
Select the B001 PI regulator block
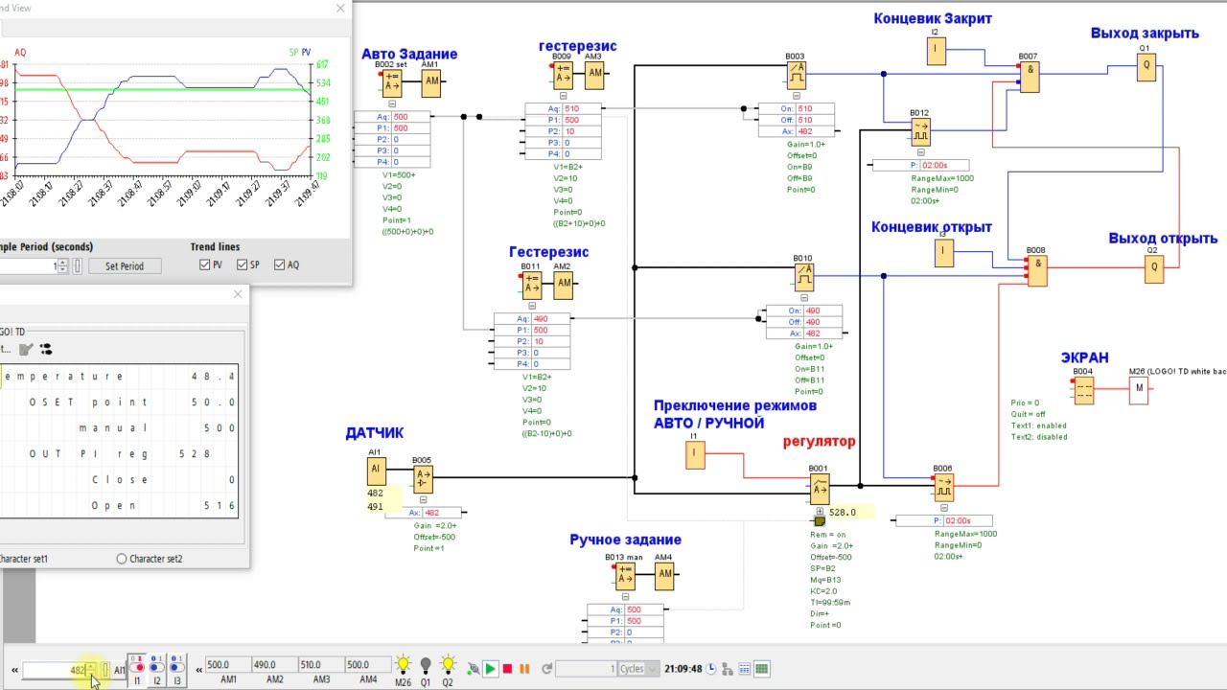click(820, 490)
